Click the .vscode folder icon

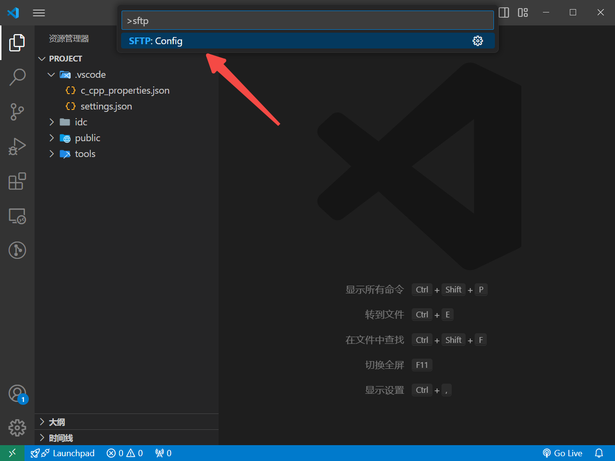point(65,74)
